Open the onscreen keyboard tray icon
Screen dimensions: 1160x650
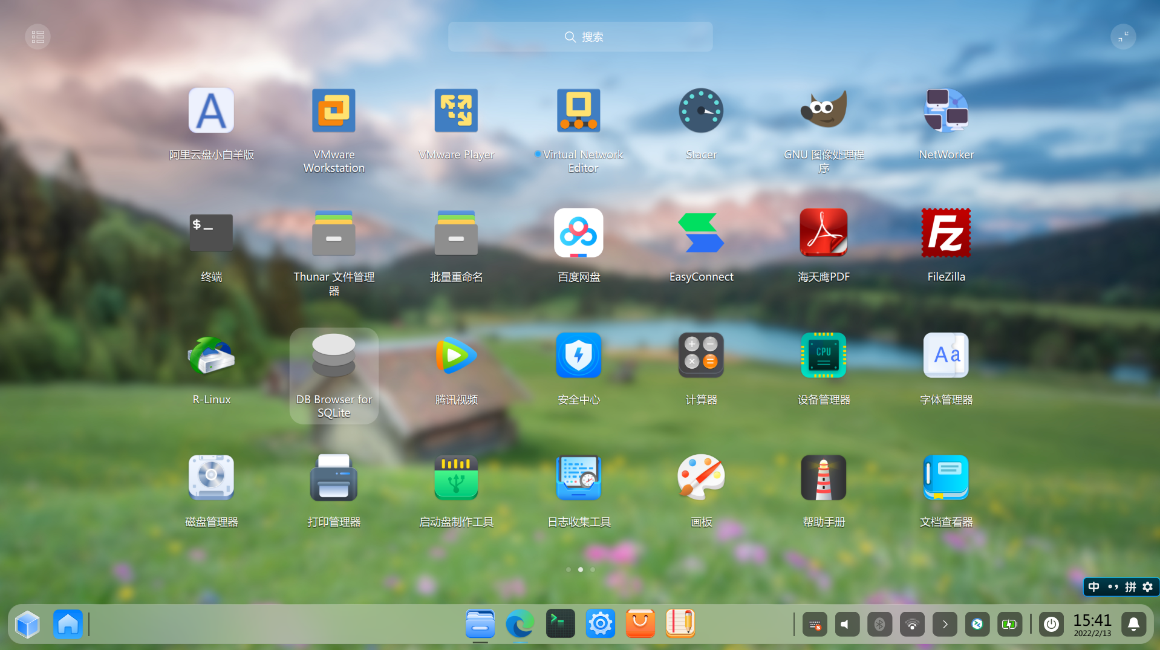815,625
